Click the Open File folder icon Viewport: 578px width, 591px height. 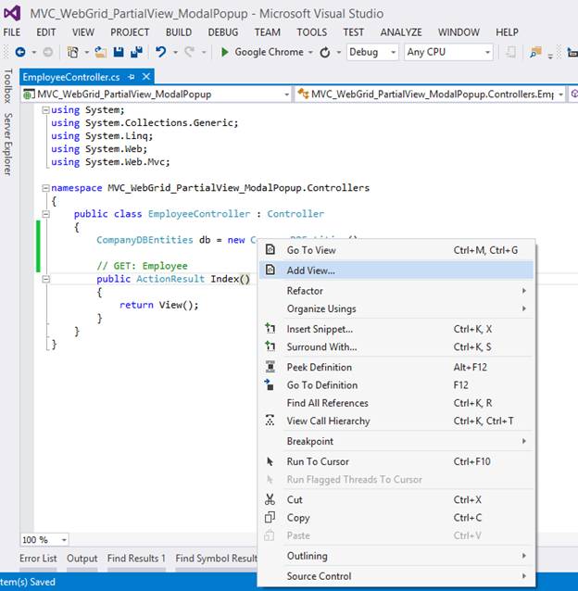[101, 53]
